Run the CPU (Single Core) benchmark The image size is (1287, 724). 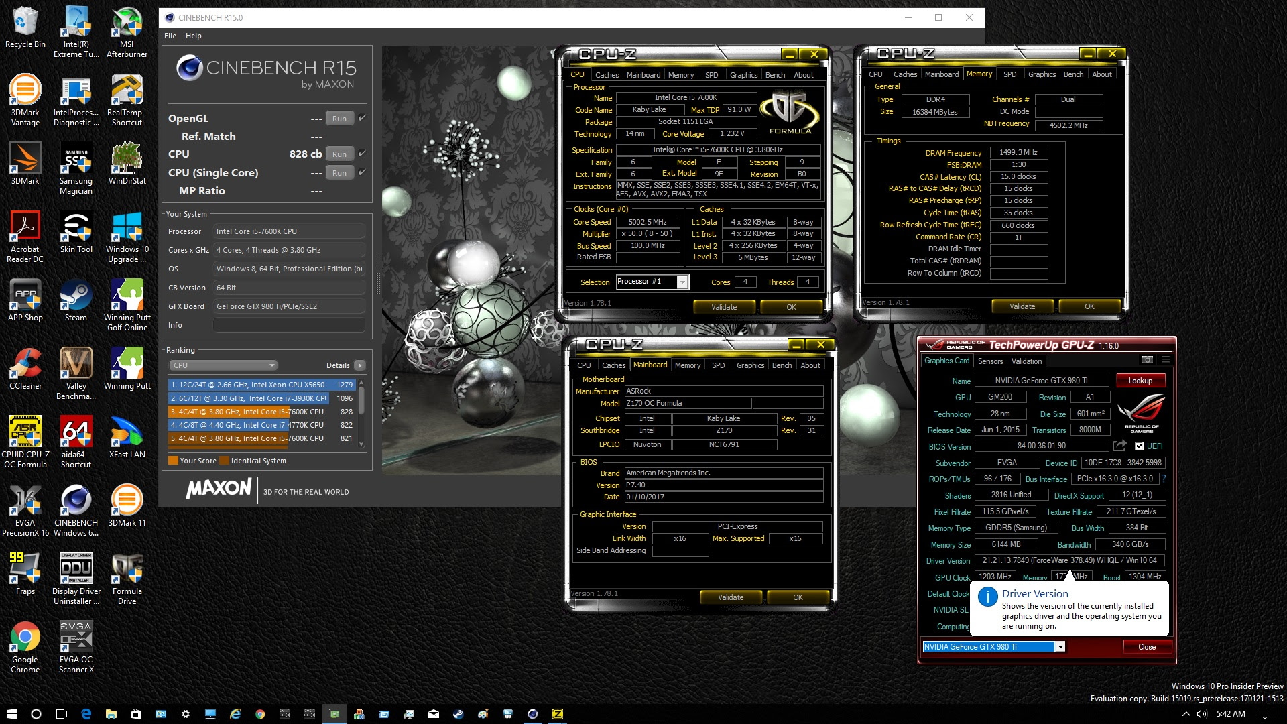click(339, 173)
